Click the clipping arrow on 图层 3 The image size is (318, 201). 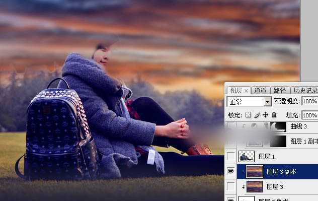(244, 187)
